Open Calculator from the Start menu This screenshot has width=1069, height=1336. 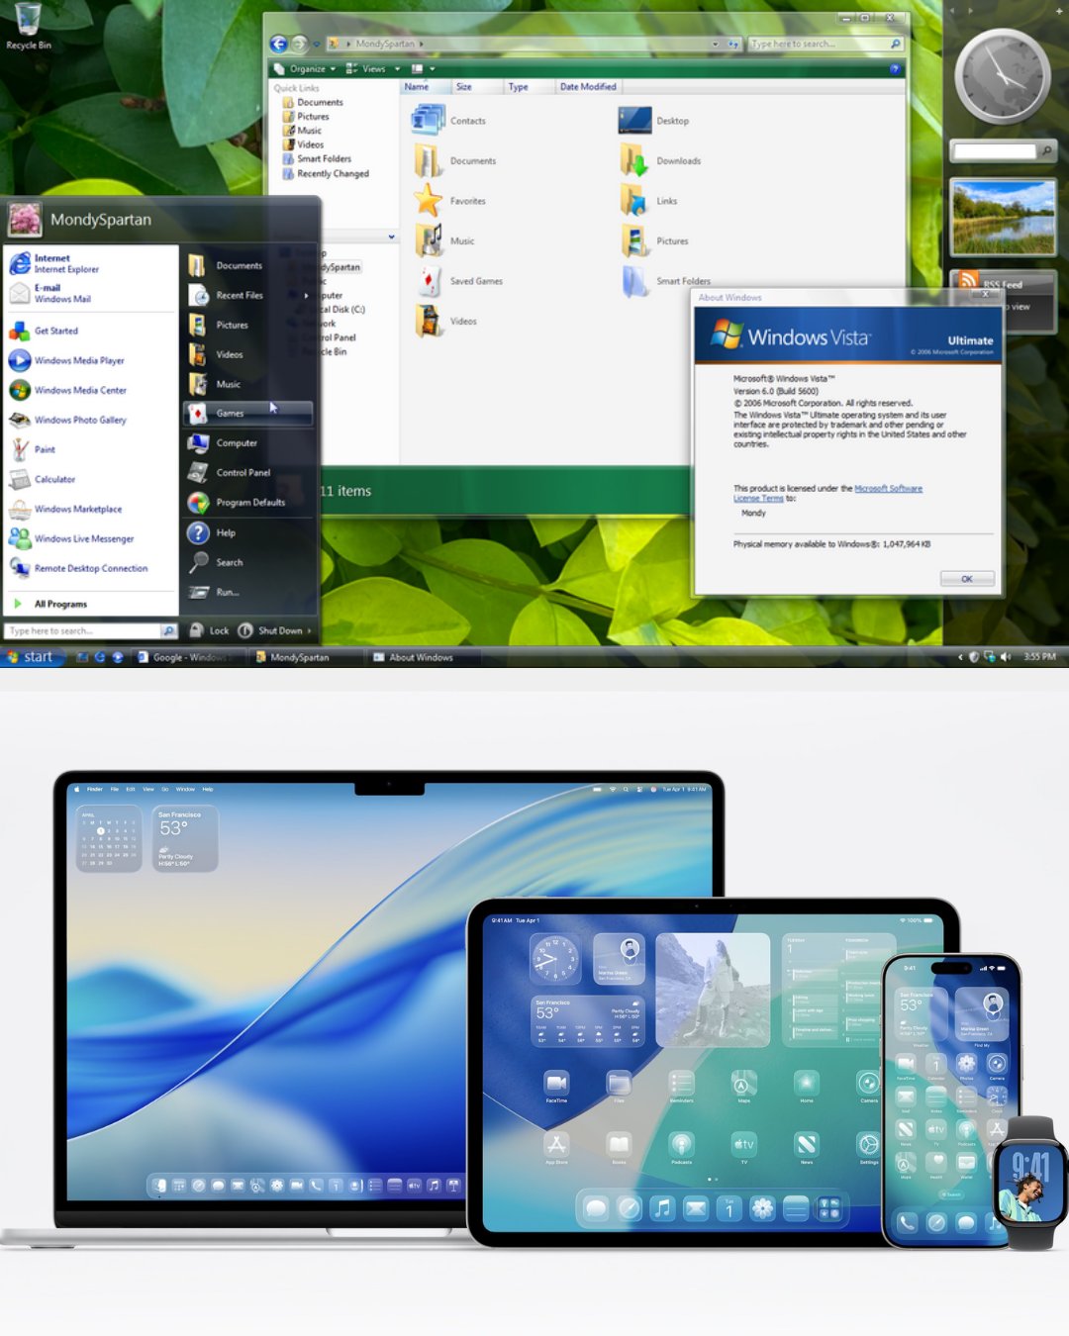42,479
